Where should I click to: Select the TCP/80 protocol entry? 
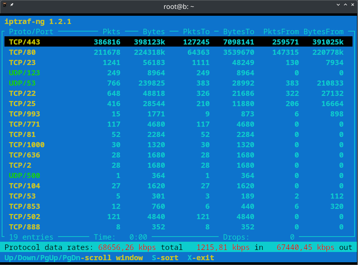pyautogui.click(x=22, y=52)
